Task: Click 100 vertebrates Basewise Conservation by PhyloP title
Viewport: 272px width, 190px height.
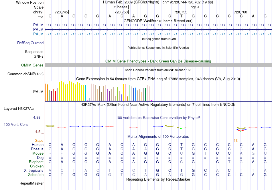Action: [158, 118]
